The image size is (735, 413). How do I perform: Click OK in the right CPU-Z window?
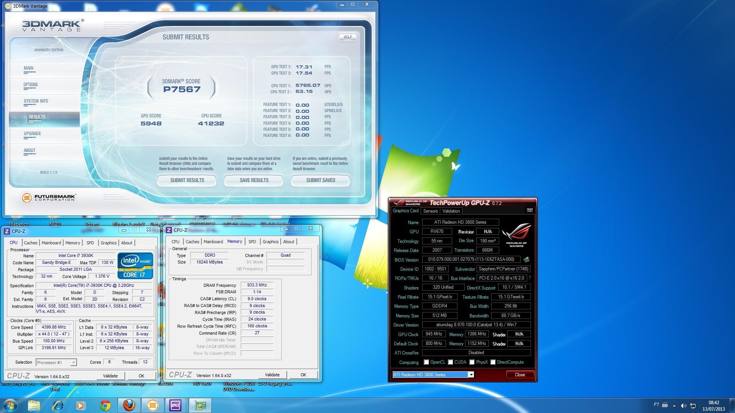(x=303, y=375)
